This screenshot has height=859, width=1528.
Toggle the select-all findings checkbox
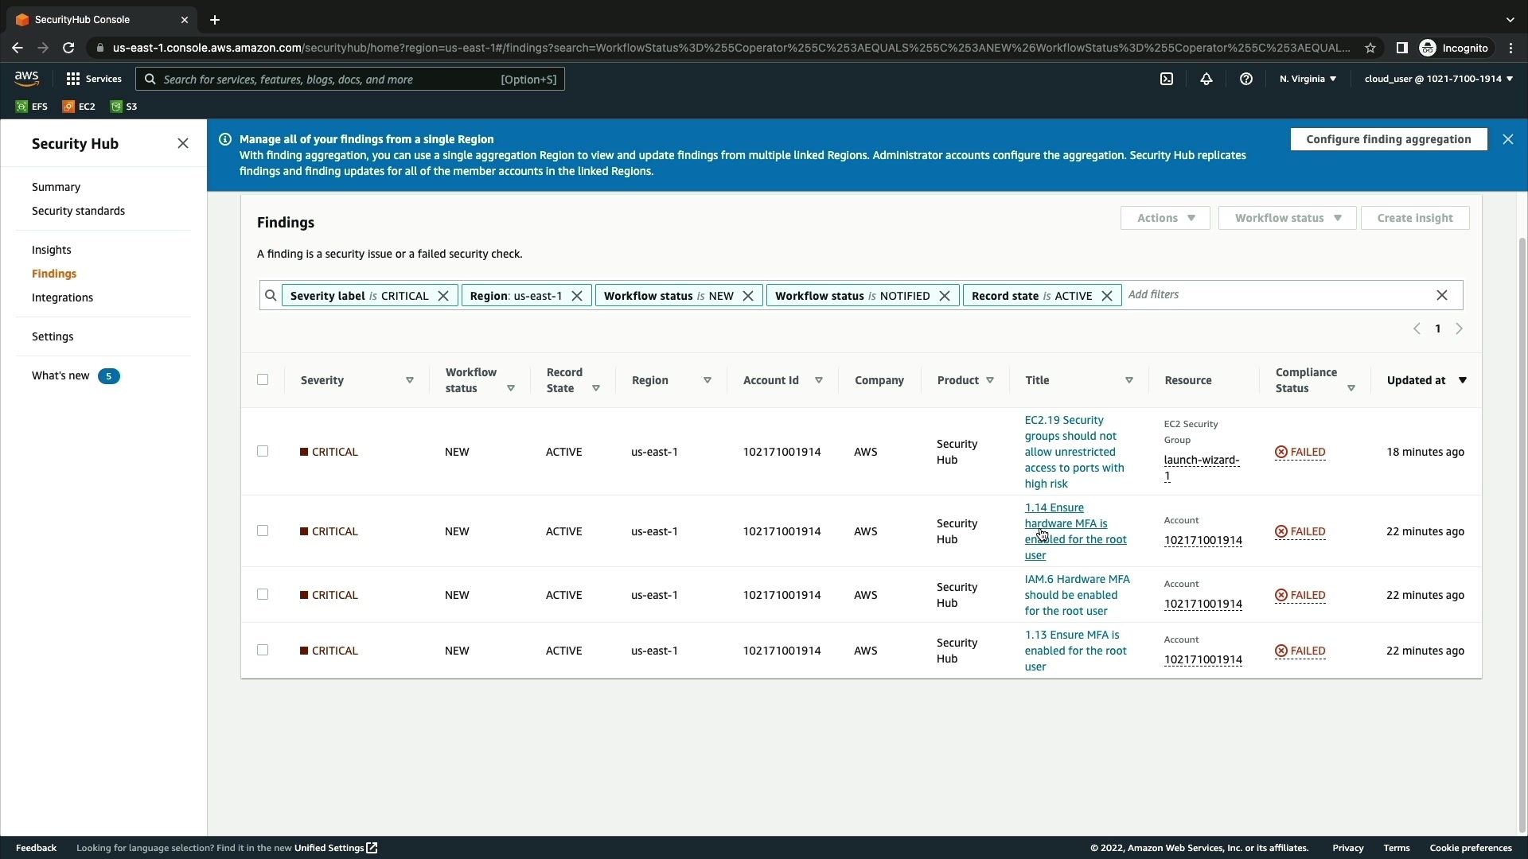pyautogui.click(x=263, y=379)
